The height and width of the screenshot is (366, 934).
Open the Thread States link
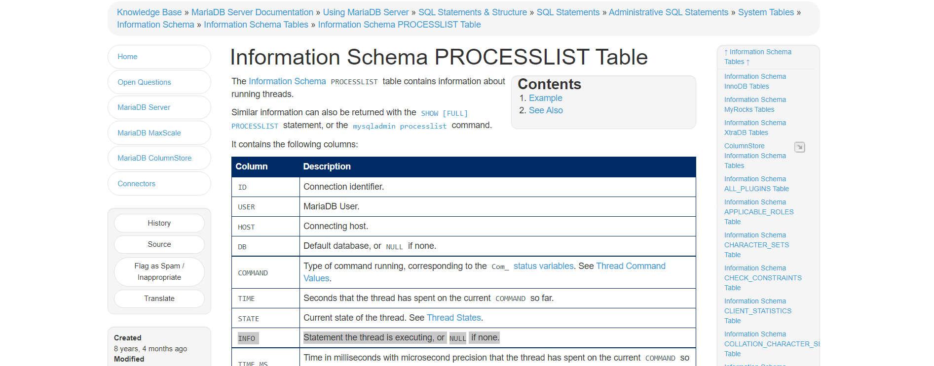[x=453, y=318]
